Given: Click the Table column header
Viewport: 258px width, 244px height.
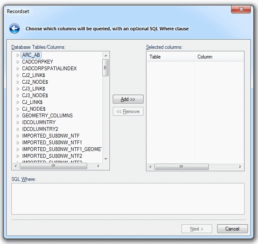Looking at the screenshot, I should click(x=171, y=57).
